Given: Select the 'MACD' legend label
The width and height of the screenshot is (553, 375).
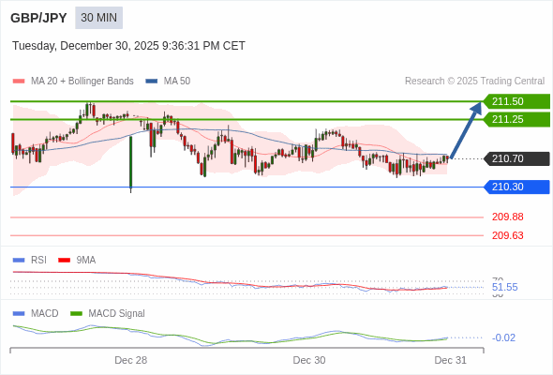Looking at the screenshot, I should point(45,314).
